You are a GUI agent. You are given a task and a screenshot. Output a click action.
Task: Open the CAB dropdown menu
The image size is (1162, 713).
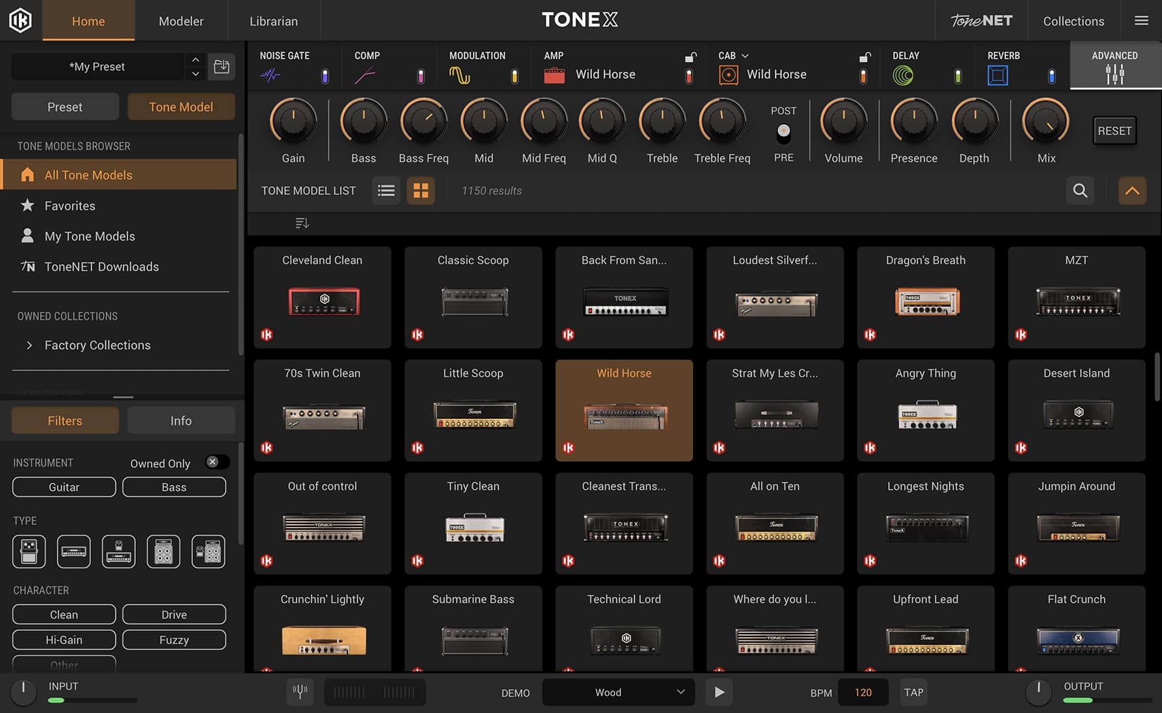745,55
